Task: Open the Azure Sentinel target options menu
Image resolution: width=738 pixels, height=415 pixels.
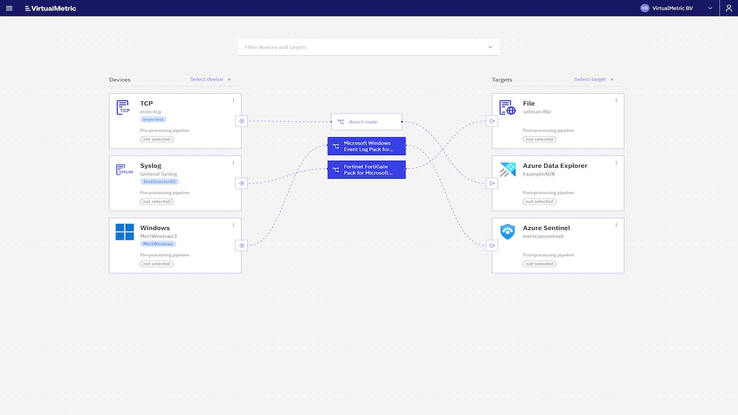Action: (616, 225)
